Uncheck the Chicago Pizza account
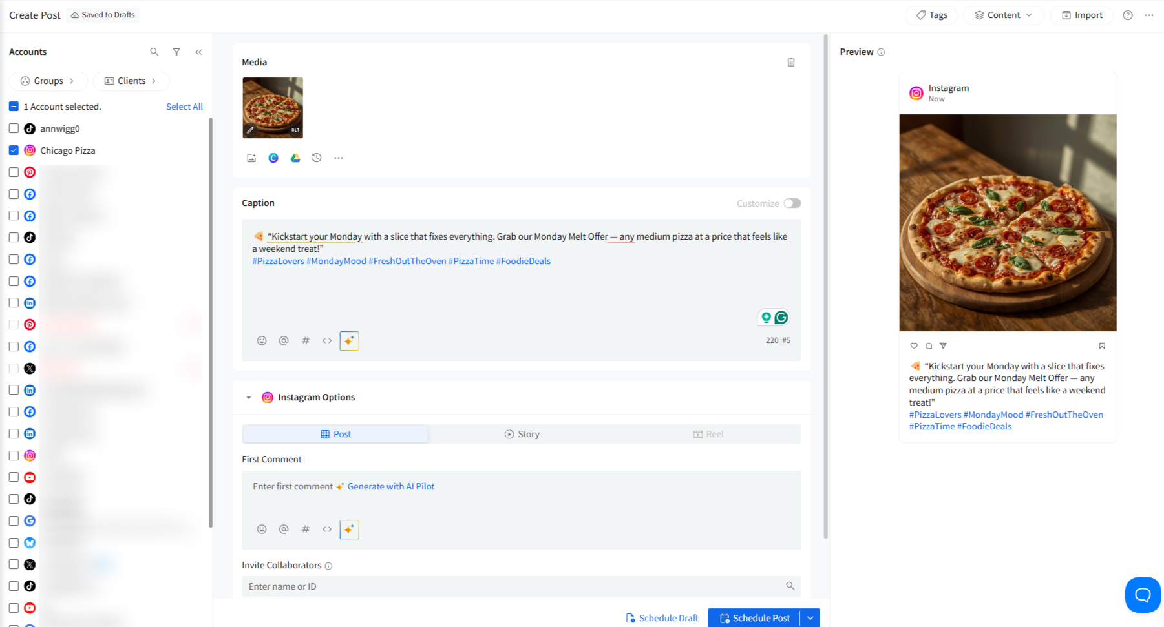 [x=14, y=150]
